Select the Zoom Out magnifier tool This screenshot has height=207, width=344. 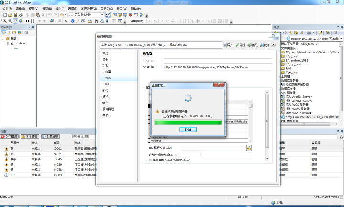[x=10, y=21]
